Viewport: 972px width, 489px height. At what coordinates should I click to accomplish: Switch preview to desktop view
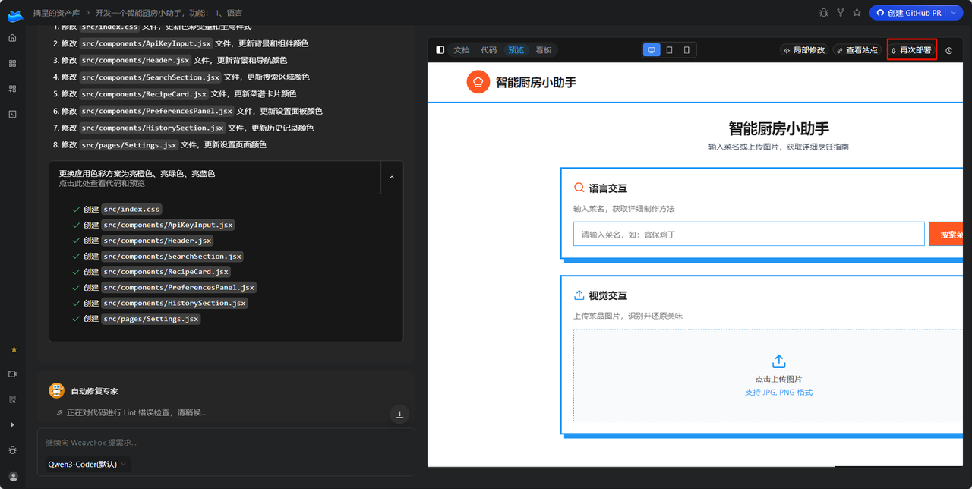[x=651, y=50]
